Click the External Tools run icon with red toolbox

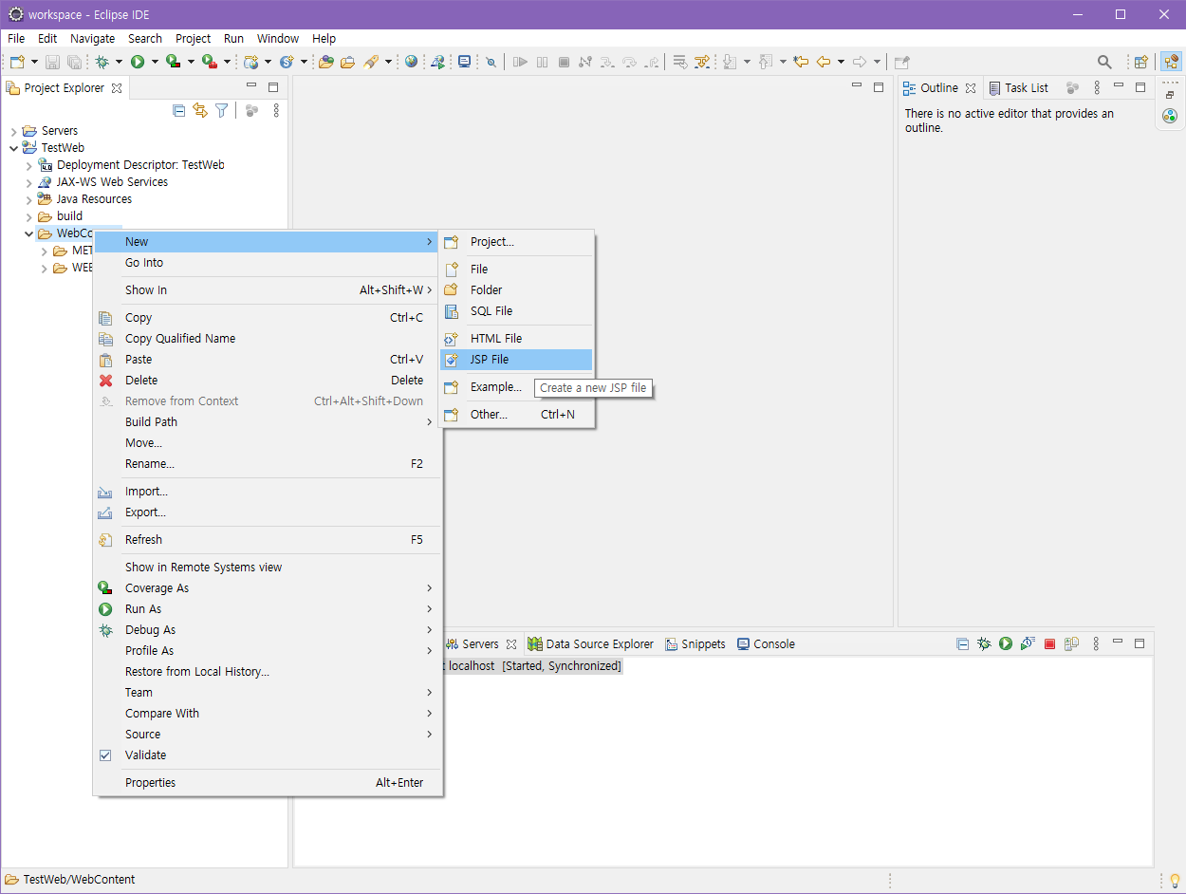[209, 62]
